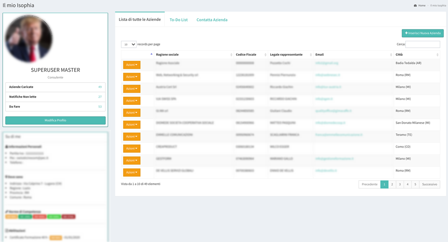This screenshot has width=448, height=242.
Task: Go to page 3 of results
Action: click(x=400, y=184)
